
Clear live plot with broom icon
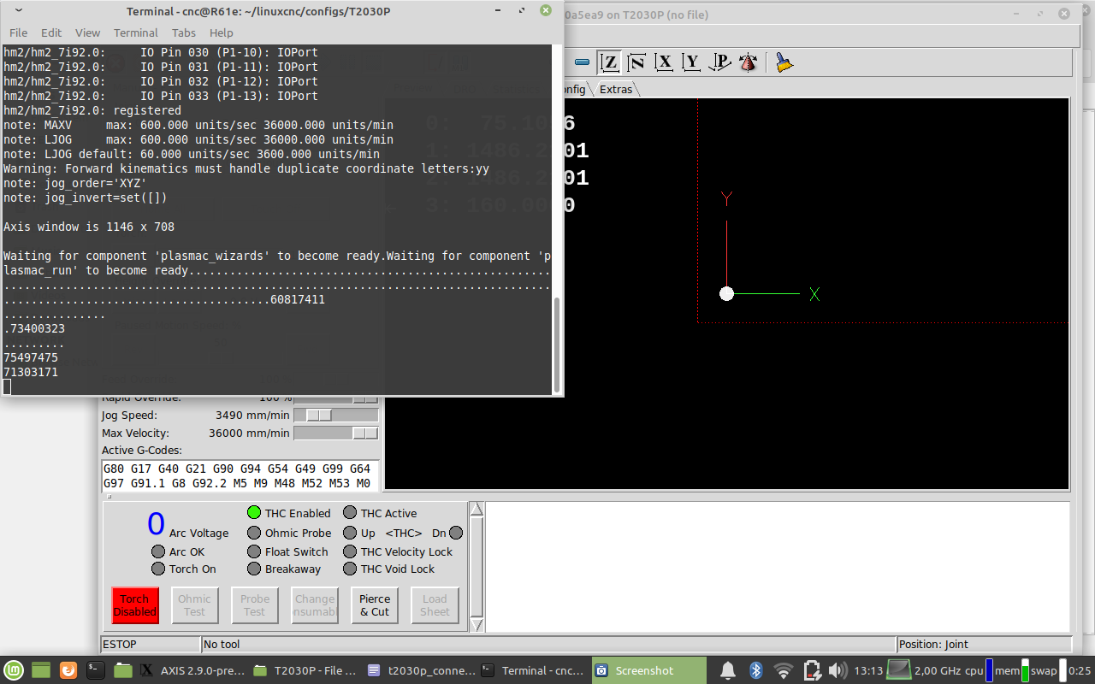[x=784, y=62]
